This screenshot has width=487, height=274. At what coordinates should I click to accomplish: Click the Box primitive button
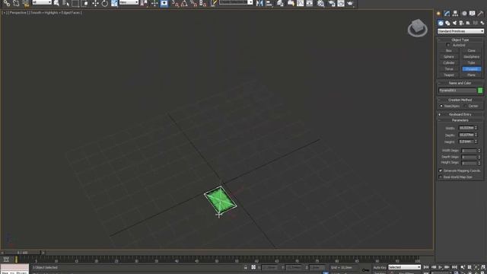click(x=448, y=51)
